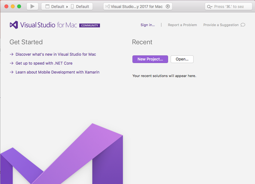Click the green zoom window button
Image resolution: width=255 pixels, height=184 pixels.
point(19,6)
